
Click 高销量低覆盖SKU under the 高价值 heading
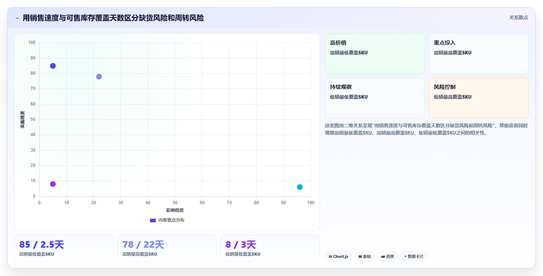[349, 53]
